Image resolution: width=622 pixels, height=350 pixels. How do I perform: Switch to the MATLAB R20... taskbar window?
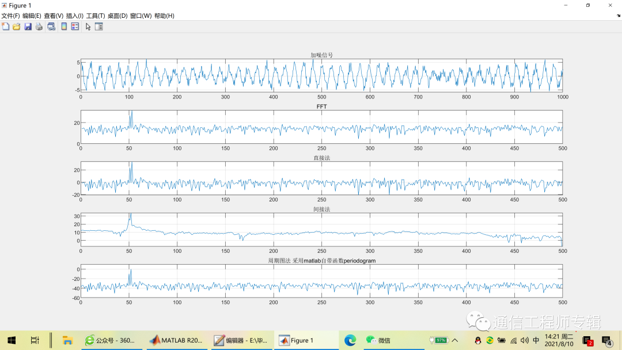pyautogui.click(x=177, y=340)
